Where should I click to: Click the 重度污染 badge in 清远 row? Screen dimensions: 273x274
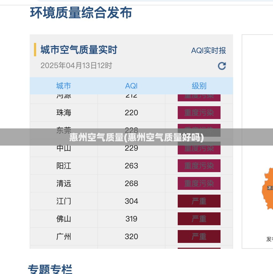pos(199,183)
